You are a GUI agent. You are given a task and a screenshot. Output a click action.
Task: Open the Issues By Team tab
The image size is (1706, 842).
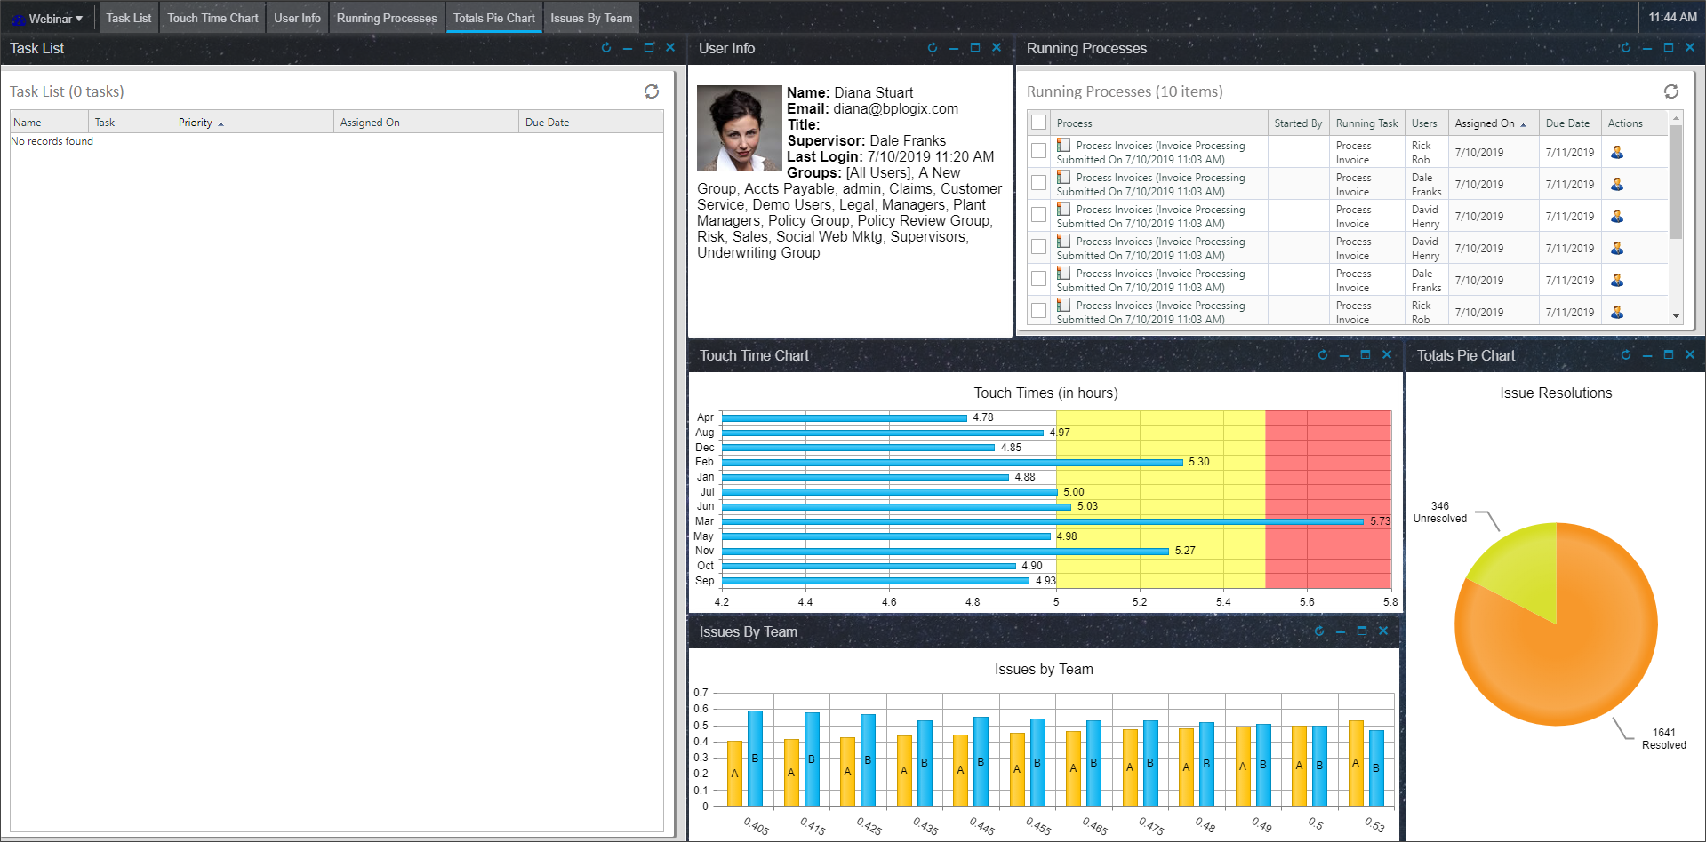pyautogui.click(x=590, y=18)
